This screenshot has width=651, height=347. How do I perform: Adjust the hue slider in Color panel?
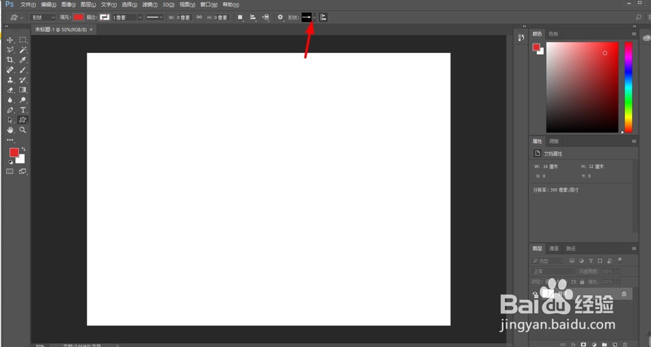tap(629, 87)
